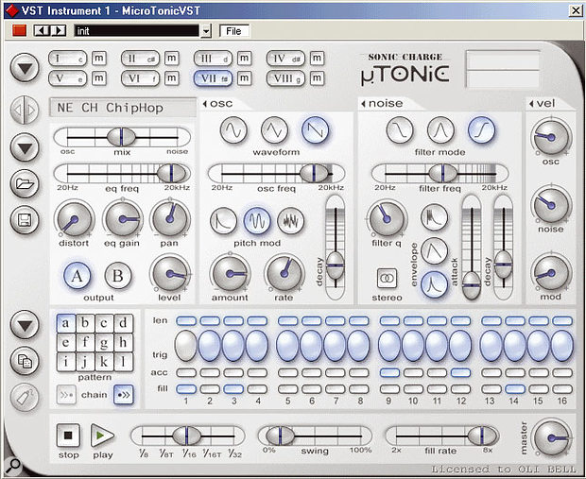Choose the low-pass filter mode icon
Viewport: 586px width, 479px height.
[400, 130]
